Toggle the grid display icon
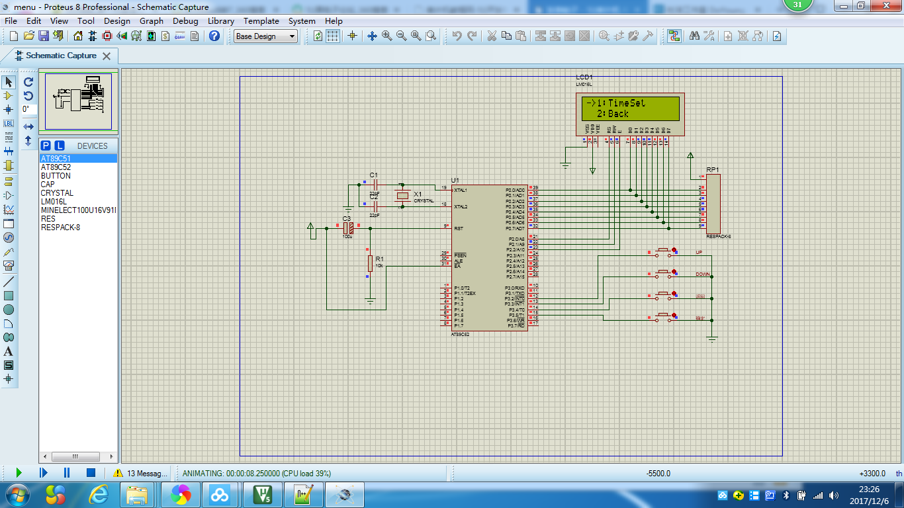Viewport: 904px width, 508px height. (333, 36)
